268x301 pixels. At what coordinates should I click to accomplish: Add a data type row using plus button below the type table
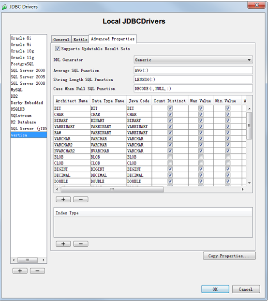click(63, 199)
